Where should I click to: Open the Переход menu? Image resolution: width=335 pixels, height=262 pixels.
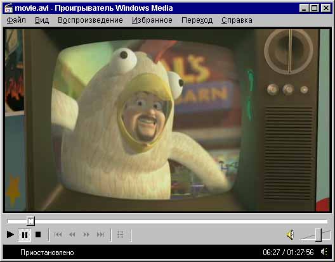[197, 20]
